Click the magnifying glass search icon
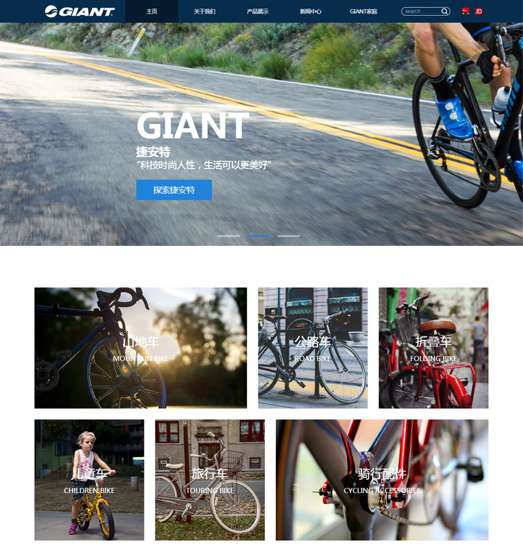Viewport: 523px width, 559px height. point(444,11)
